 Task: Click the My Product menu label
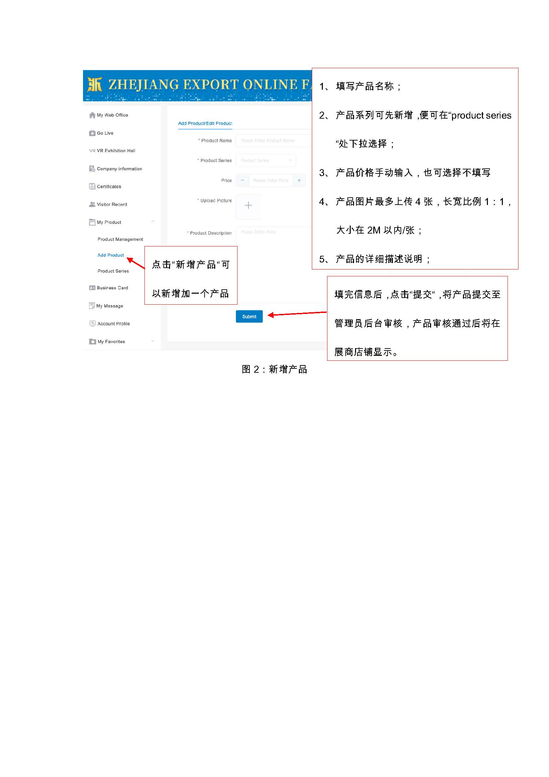point(109,222)
